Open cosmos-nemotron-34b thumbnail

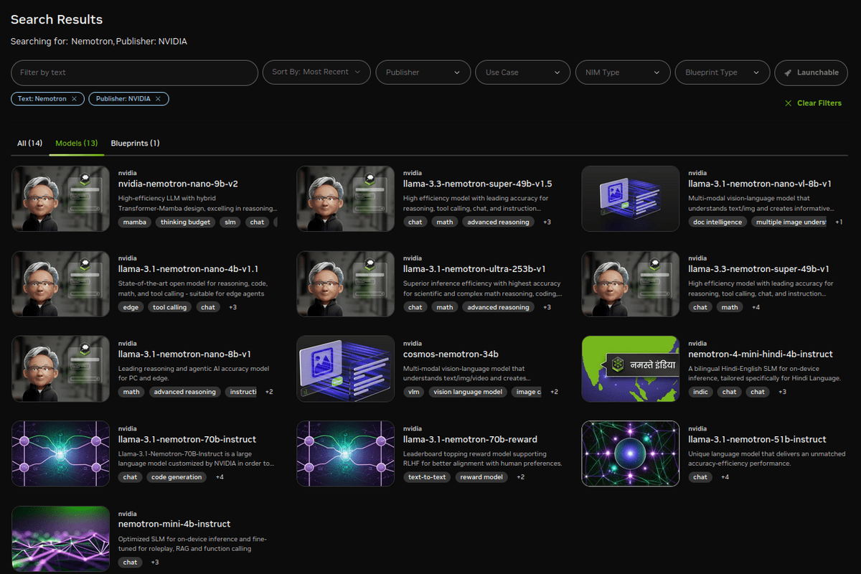(346, 369)
